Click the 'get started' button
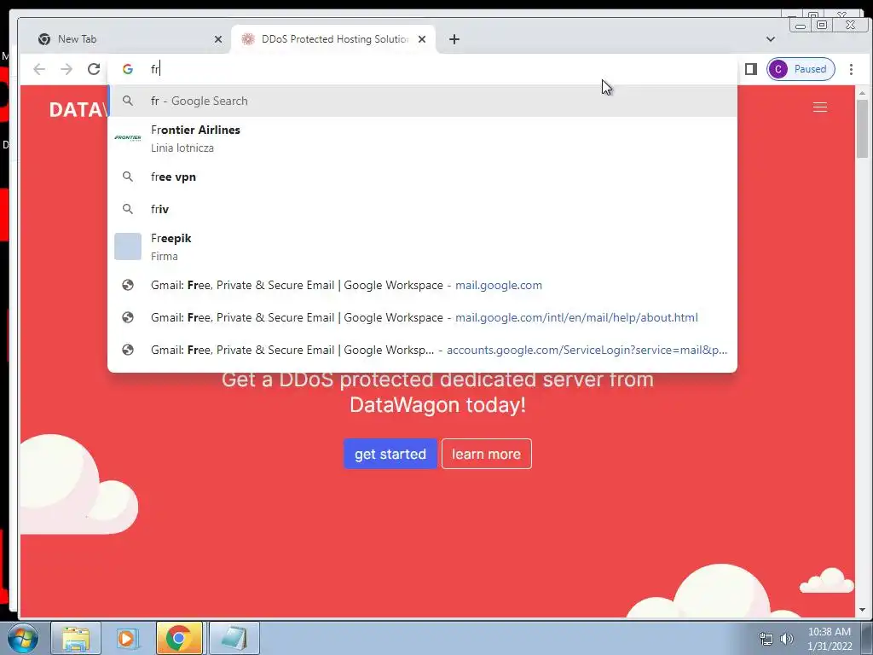Viewport: 873px width, 655px height. pos(390,454)
